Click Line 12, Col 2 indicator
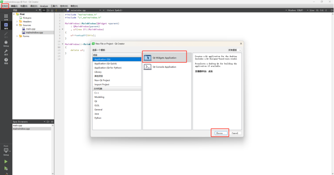 [x=318, y=10]
